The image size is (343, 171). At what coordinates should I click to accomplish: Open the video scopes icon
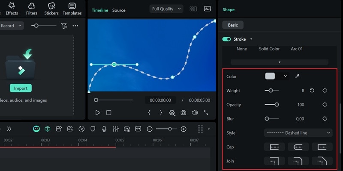(208, 9)
